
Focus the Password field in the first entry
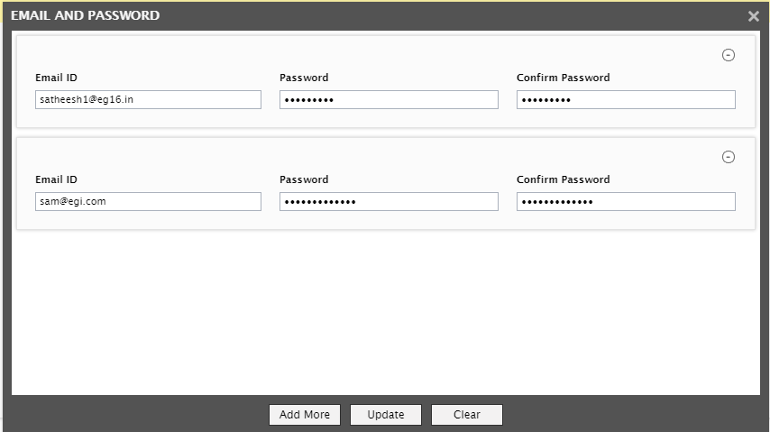click(389, 100)
